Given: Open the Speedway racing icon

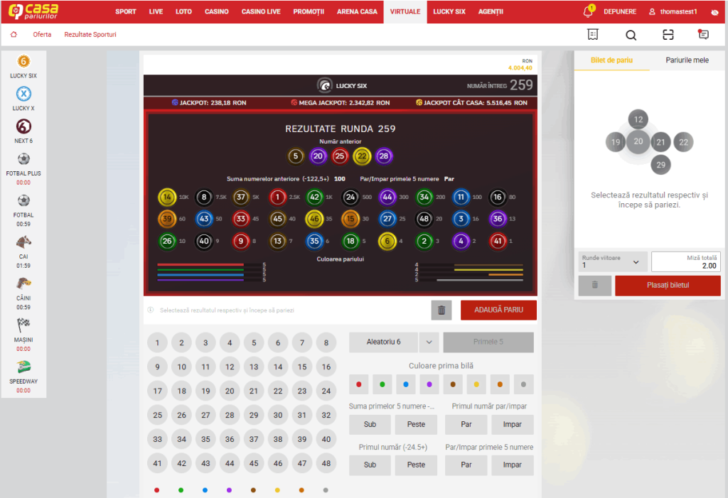Looking at the screenshot, I should pyautogui.click(x=23, y=367).
